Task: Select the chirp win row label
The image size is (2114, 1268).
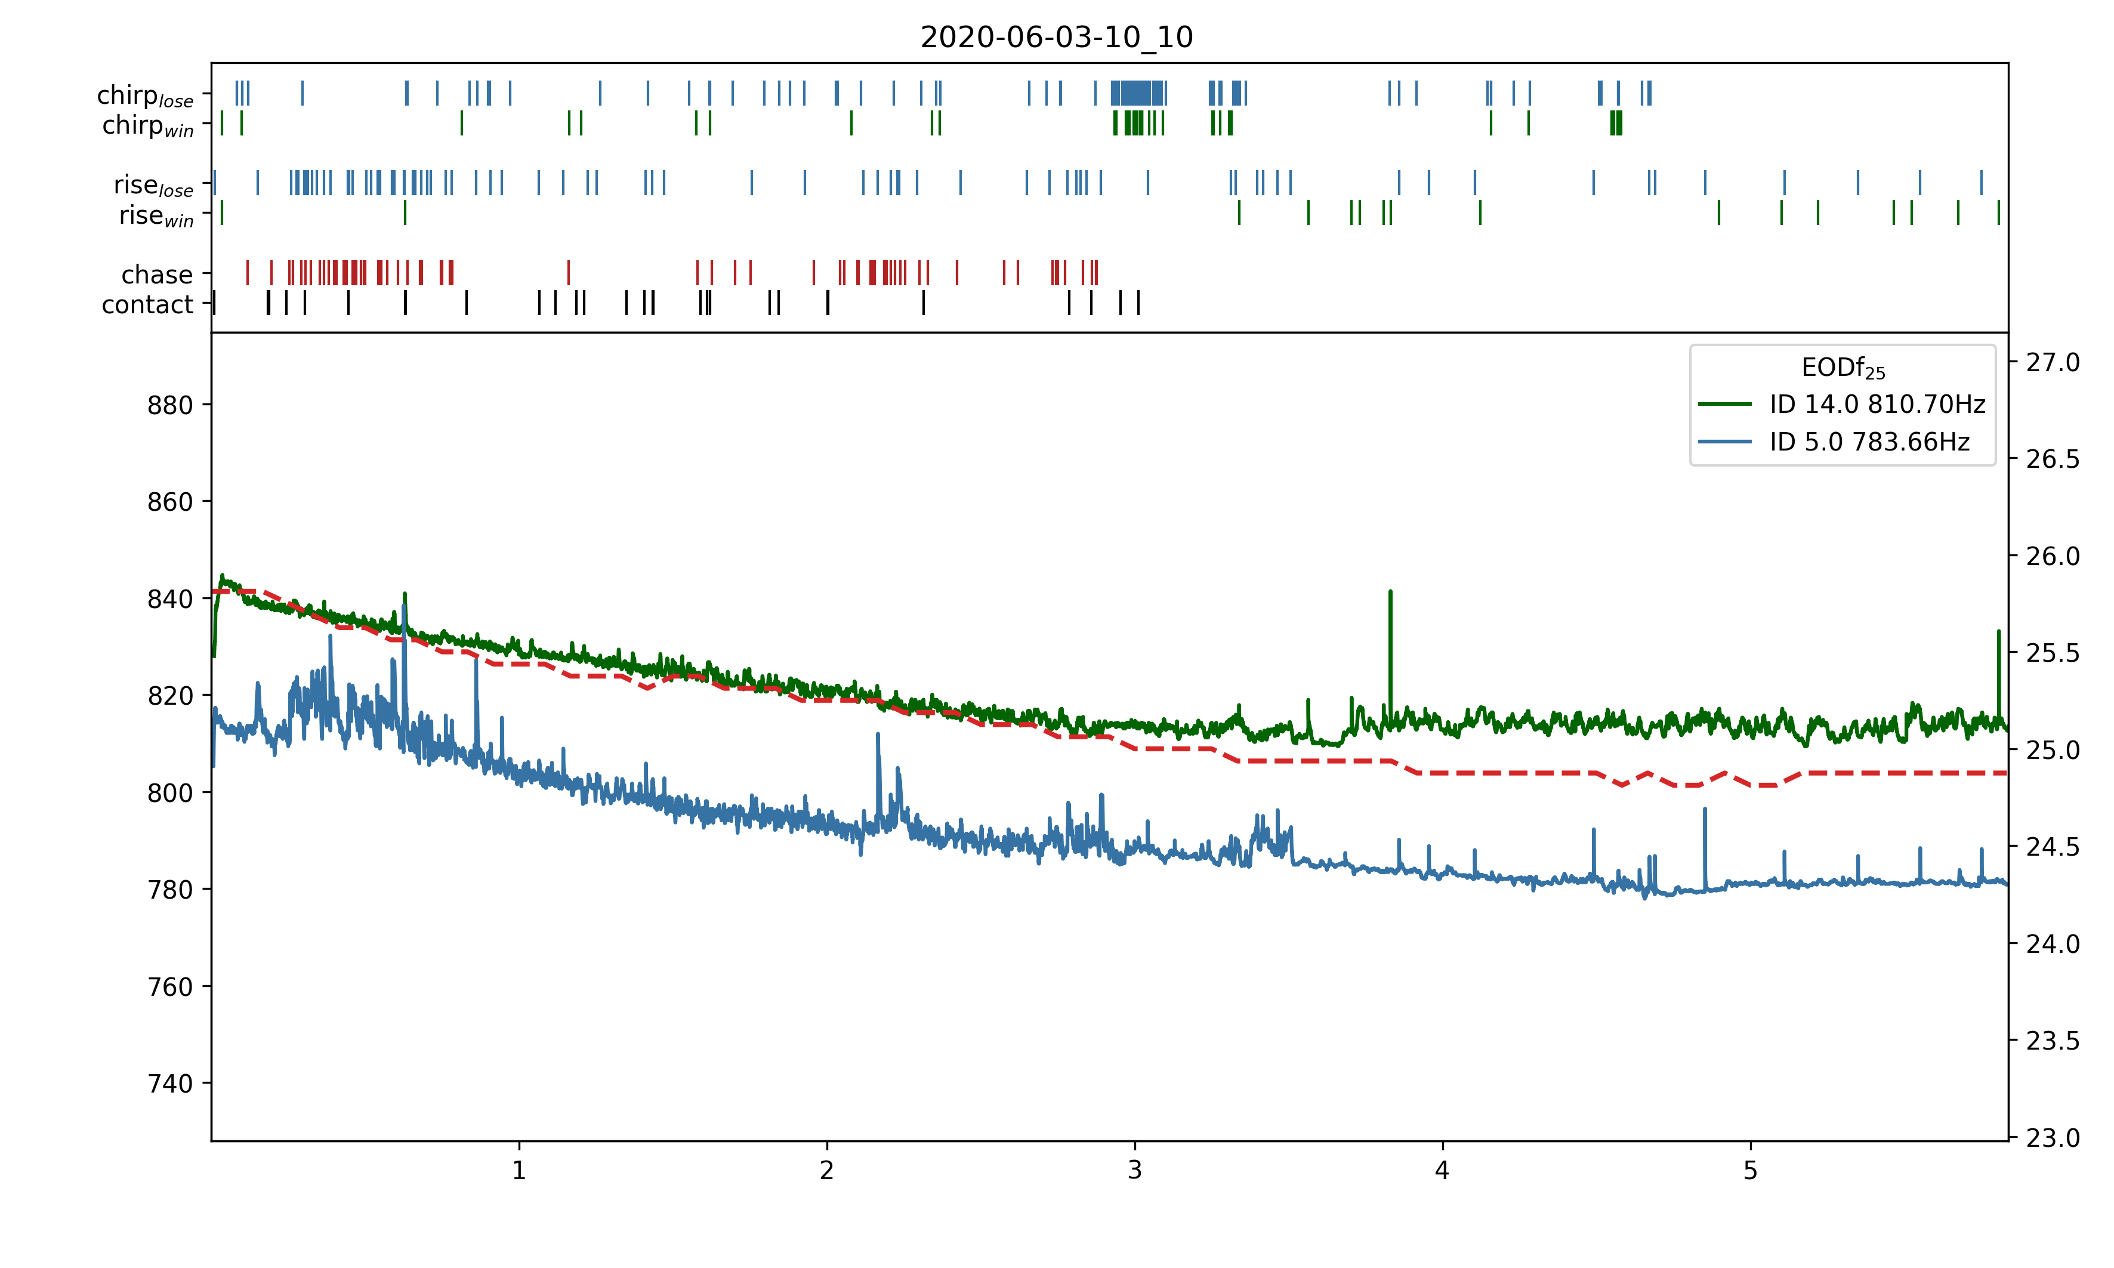Action: [148, 125]
